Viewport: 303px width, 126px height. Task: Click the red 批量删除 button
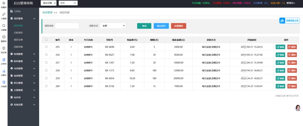[x=178, y=26]
